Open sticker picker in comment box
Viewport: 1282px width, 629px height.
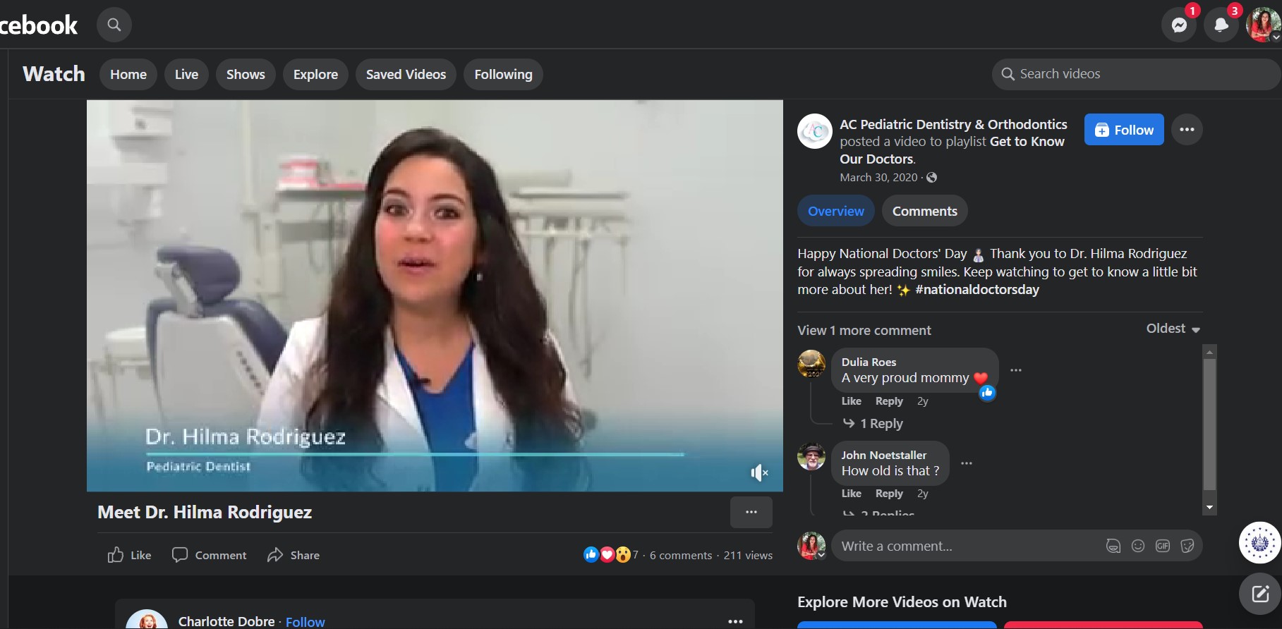tap(1187, 546)
